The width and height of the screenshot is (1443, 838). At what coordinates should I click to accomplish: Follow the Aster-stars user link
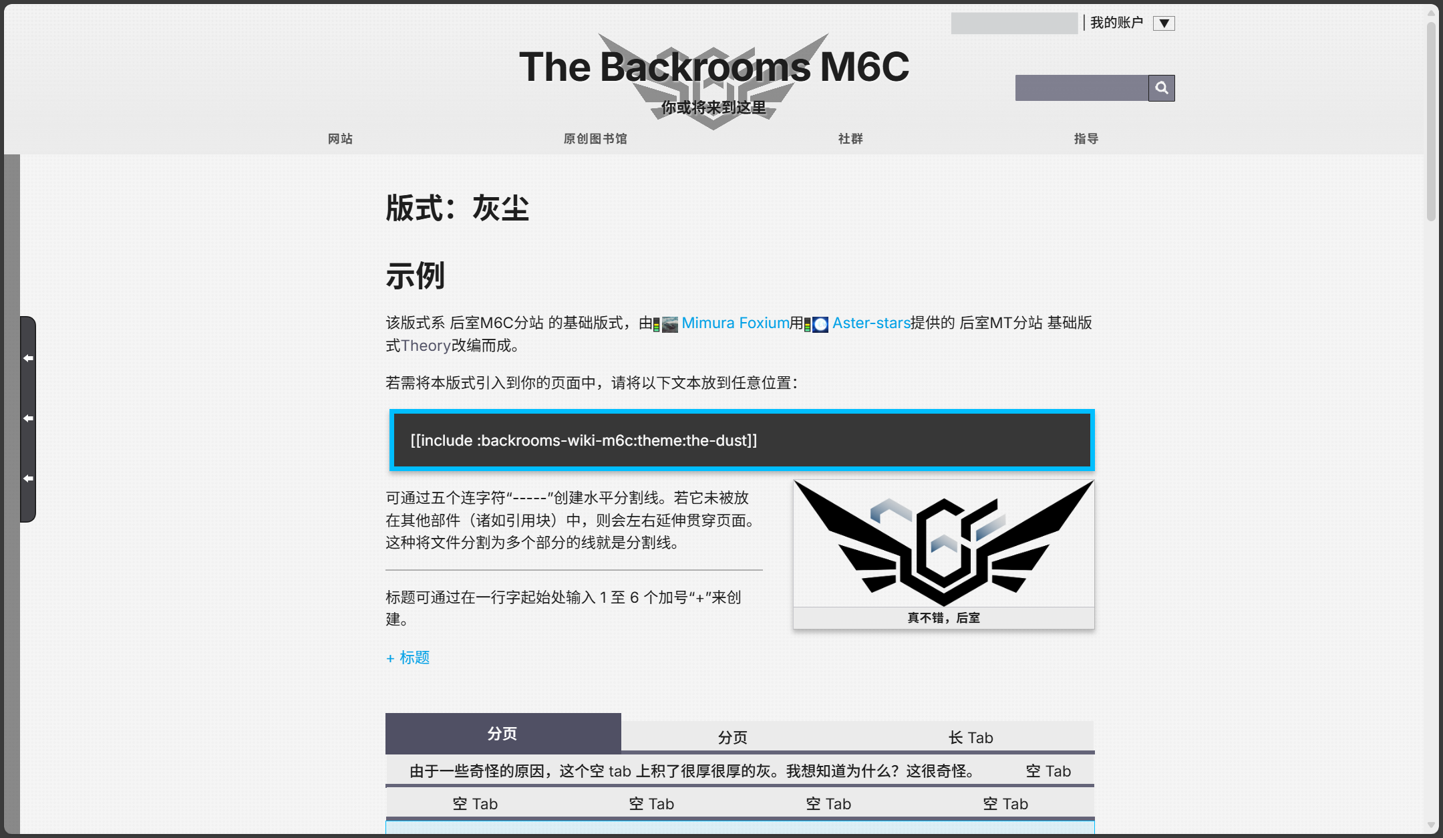(x=869, y=323)
